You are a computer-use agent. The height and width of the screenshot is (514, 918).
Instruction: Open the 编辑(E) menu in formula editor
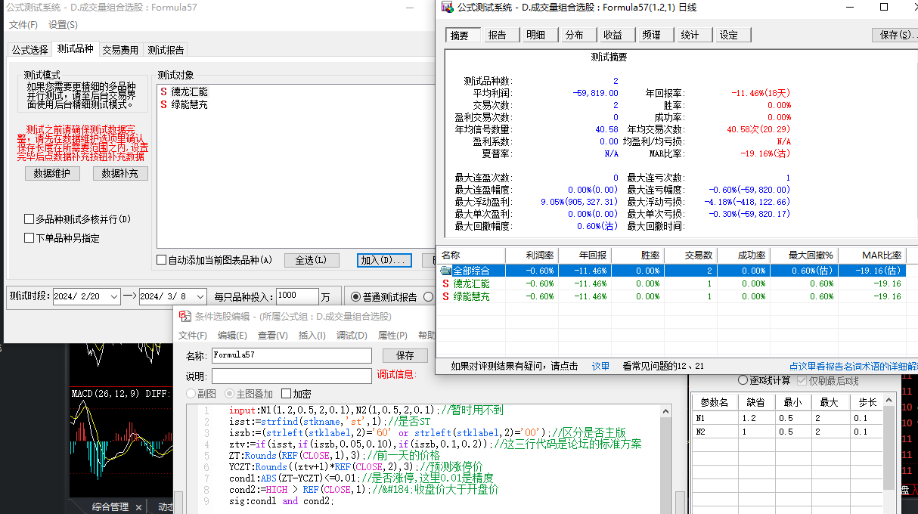click(x=232, y=336)
